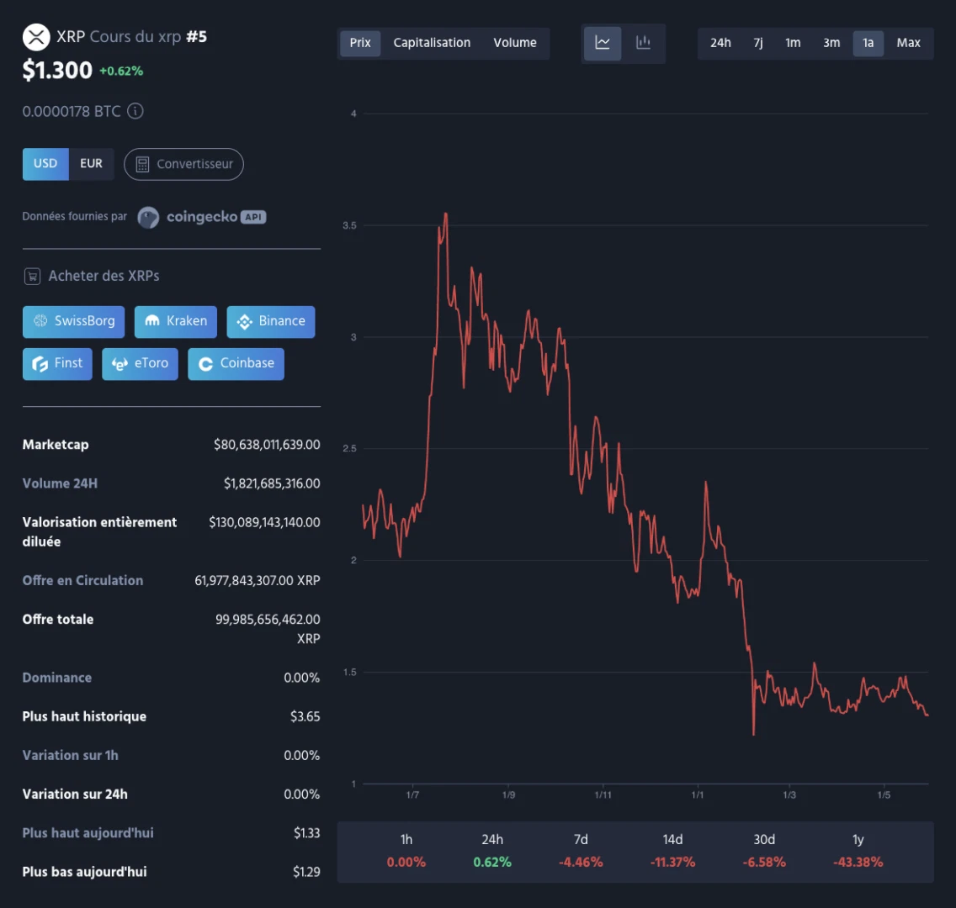The image size is (956, 908).
Task: Buy XRP on Kraken
Action: point(176,321)
